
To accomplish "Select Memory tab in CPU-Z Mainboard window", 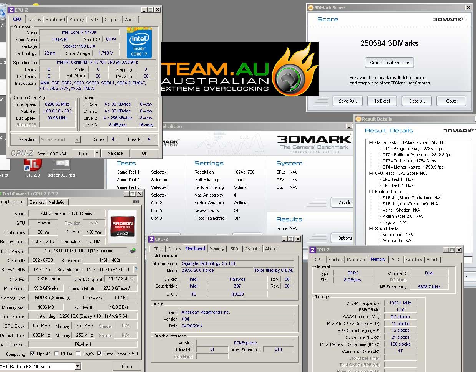I will click(x=217, y=249).
